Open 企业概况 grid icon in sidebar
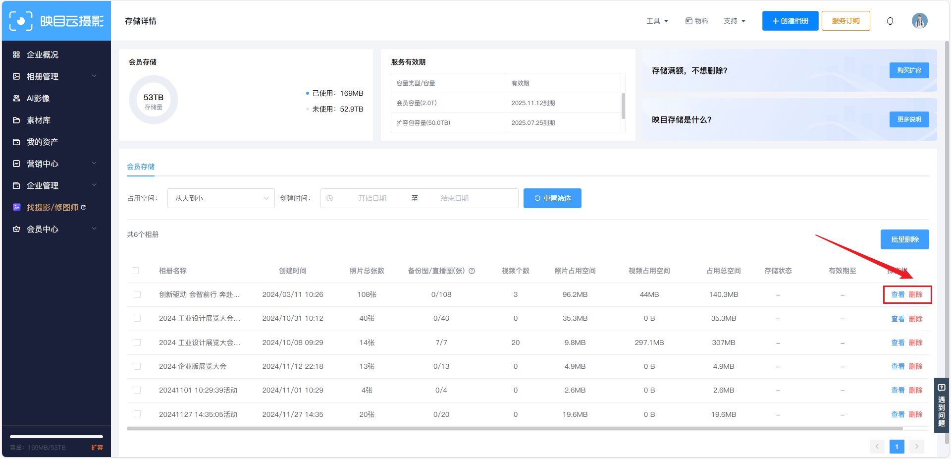951x459 pixels. click(16, 55)
